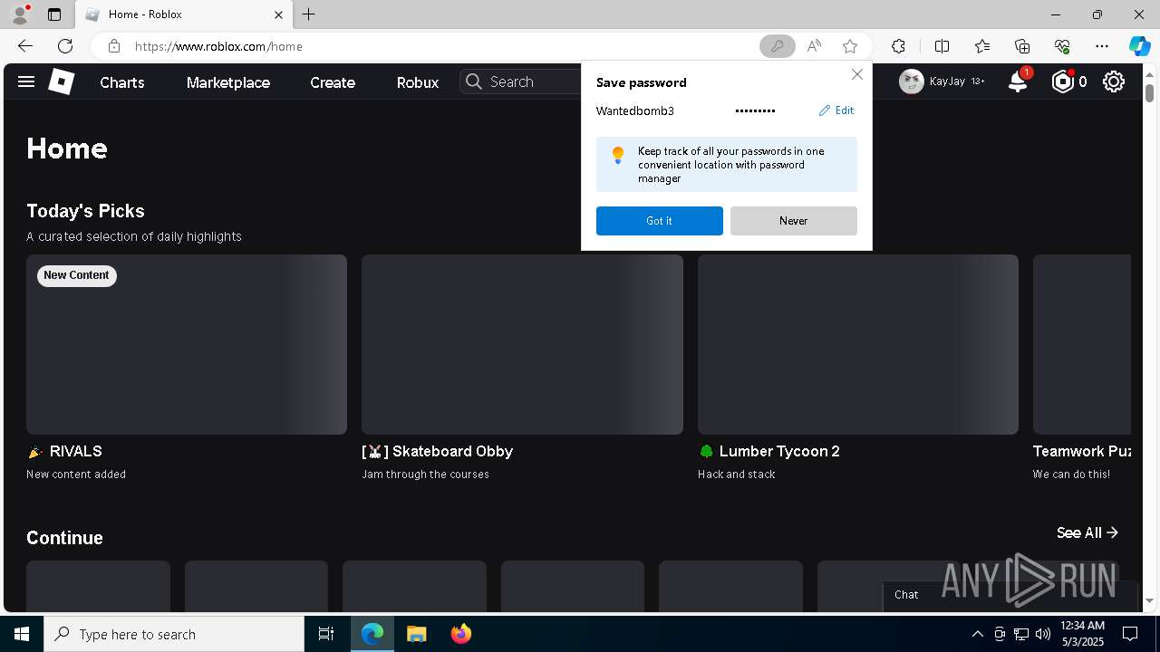Open the notifications bell
Image resolution: width=1160 pixels, height=652 pixels.
(x=1018, y=81)
